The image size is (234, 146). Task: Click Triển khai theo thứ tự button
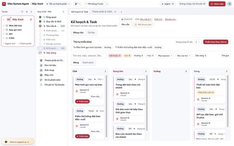[x=216, y=42]
